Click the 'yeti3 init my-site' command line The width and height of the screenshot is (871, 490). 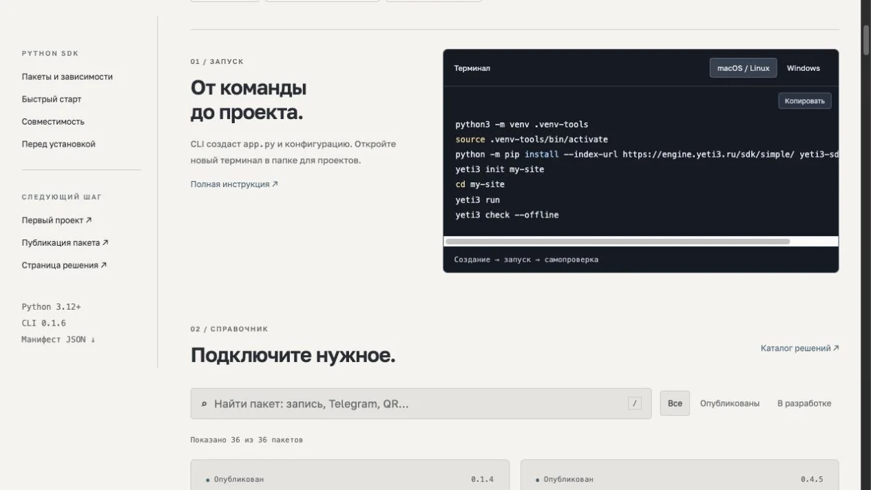(500, 169)
